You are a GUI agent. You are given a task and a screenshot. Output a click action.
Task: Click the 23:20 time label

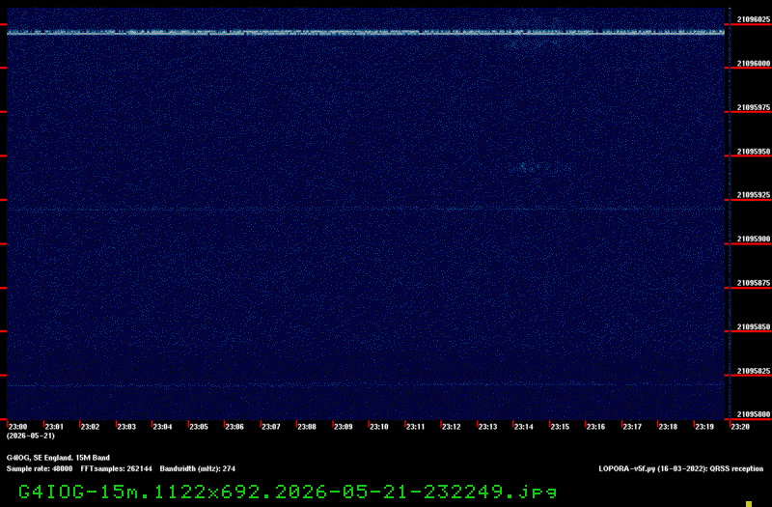tap(740, 427)
